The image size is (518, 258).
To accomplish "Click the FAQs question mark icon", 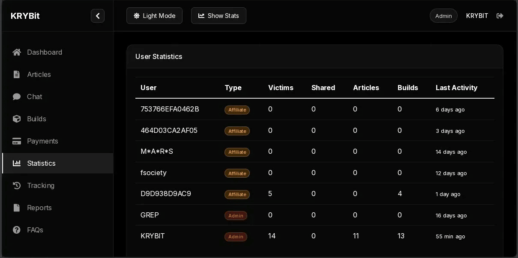I will (17, 230).
